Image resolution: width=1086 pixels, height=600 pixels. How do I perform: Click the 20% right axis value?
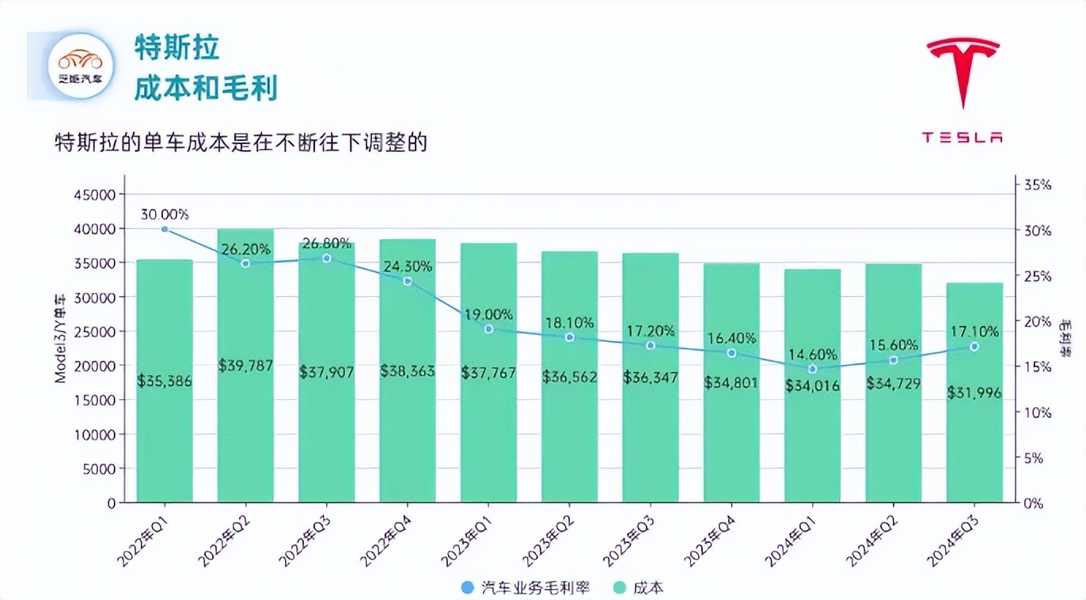coord(1038,321)
